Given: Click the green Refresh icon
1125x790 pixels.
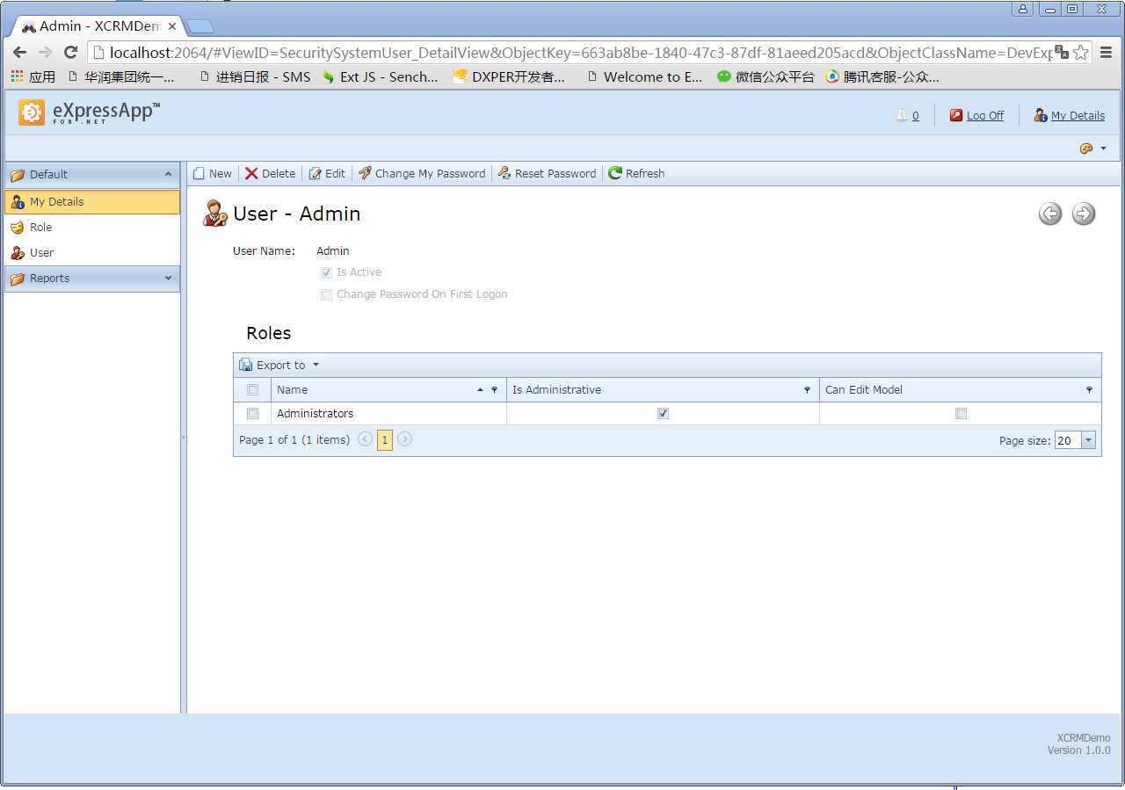Looking at the screenshot, I should point(615,173).
